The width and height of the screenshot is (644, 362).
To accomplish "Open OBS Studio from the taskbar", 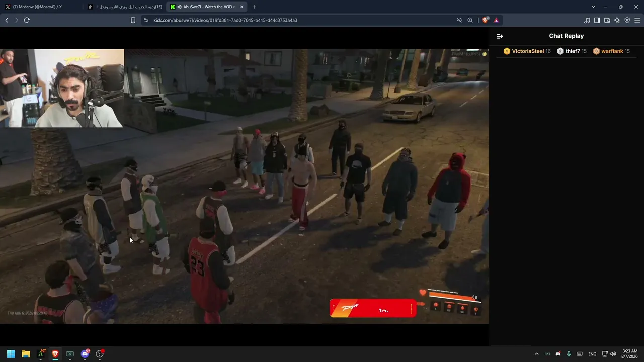I will 100,354.
